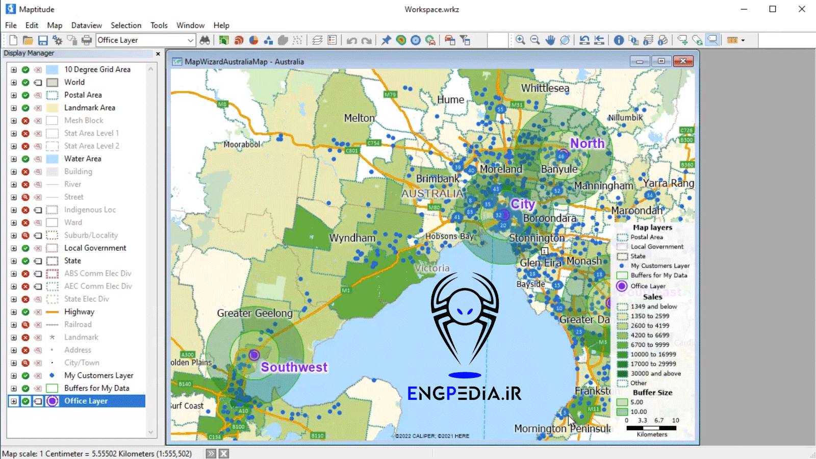Expand the Building layer tree node
Screen dimensions: 816x459
click(x=14, y=171)
